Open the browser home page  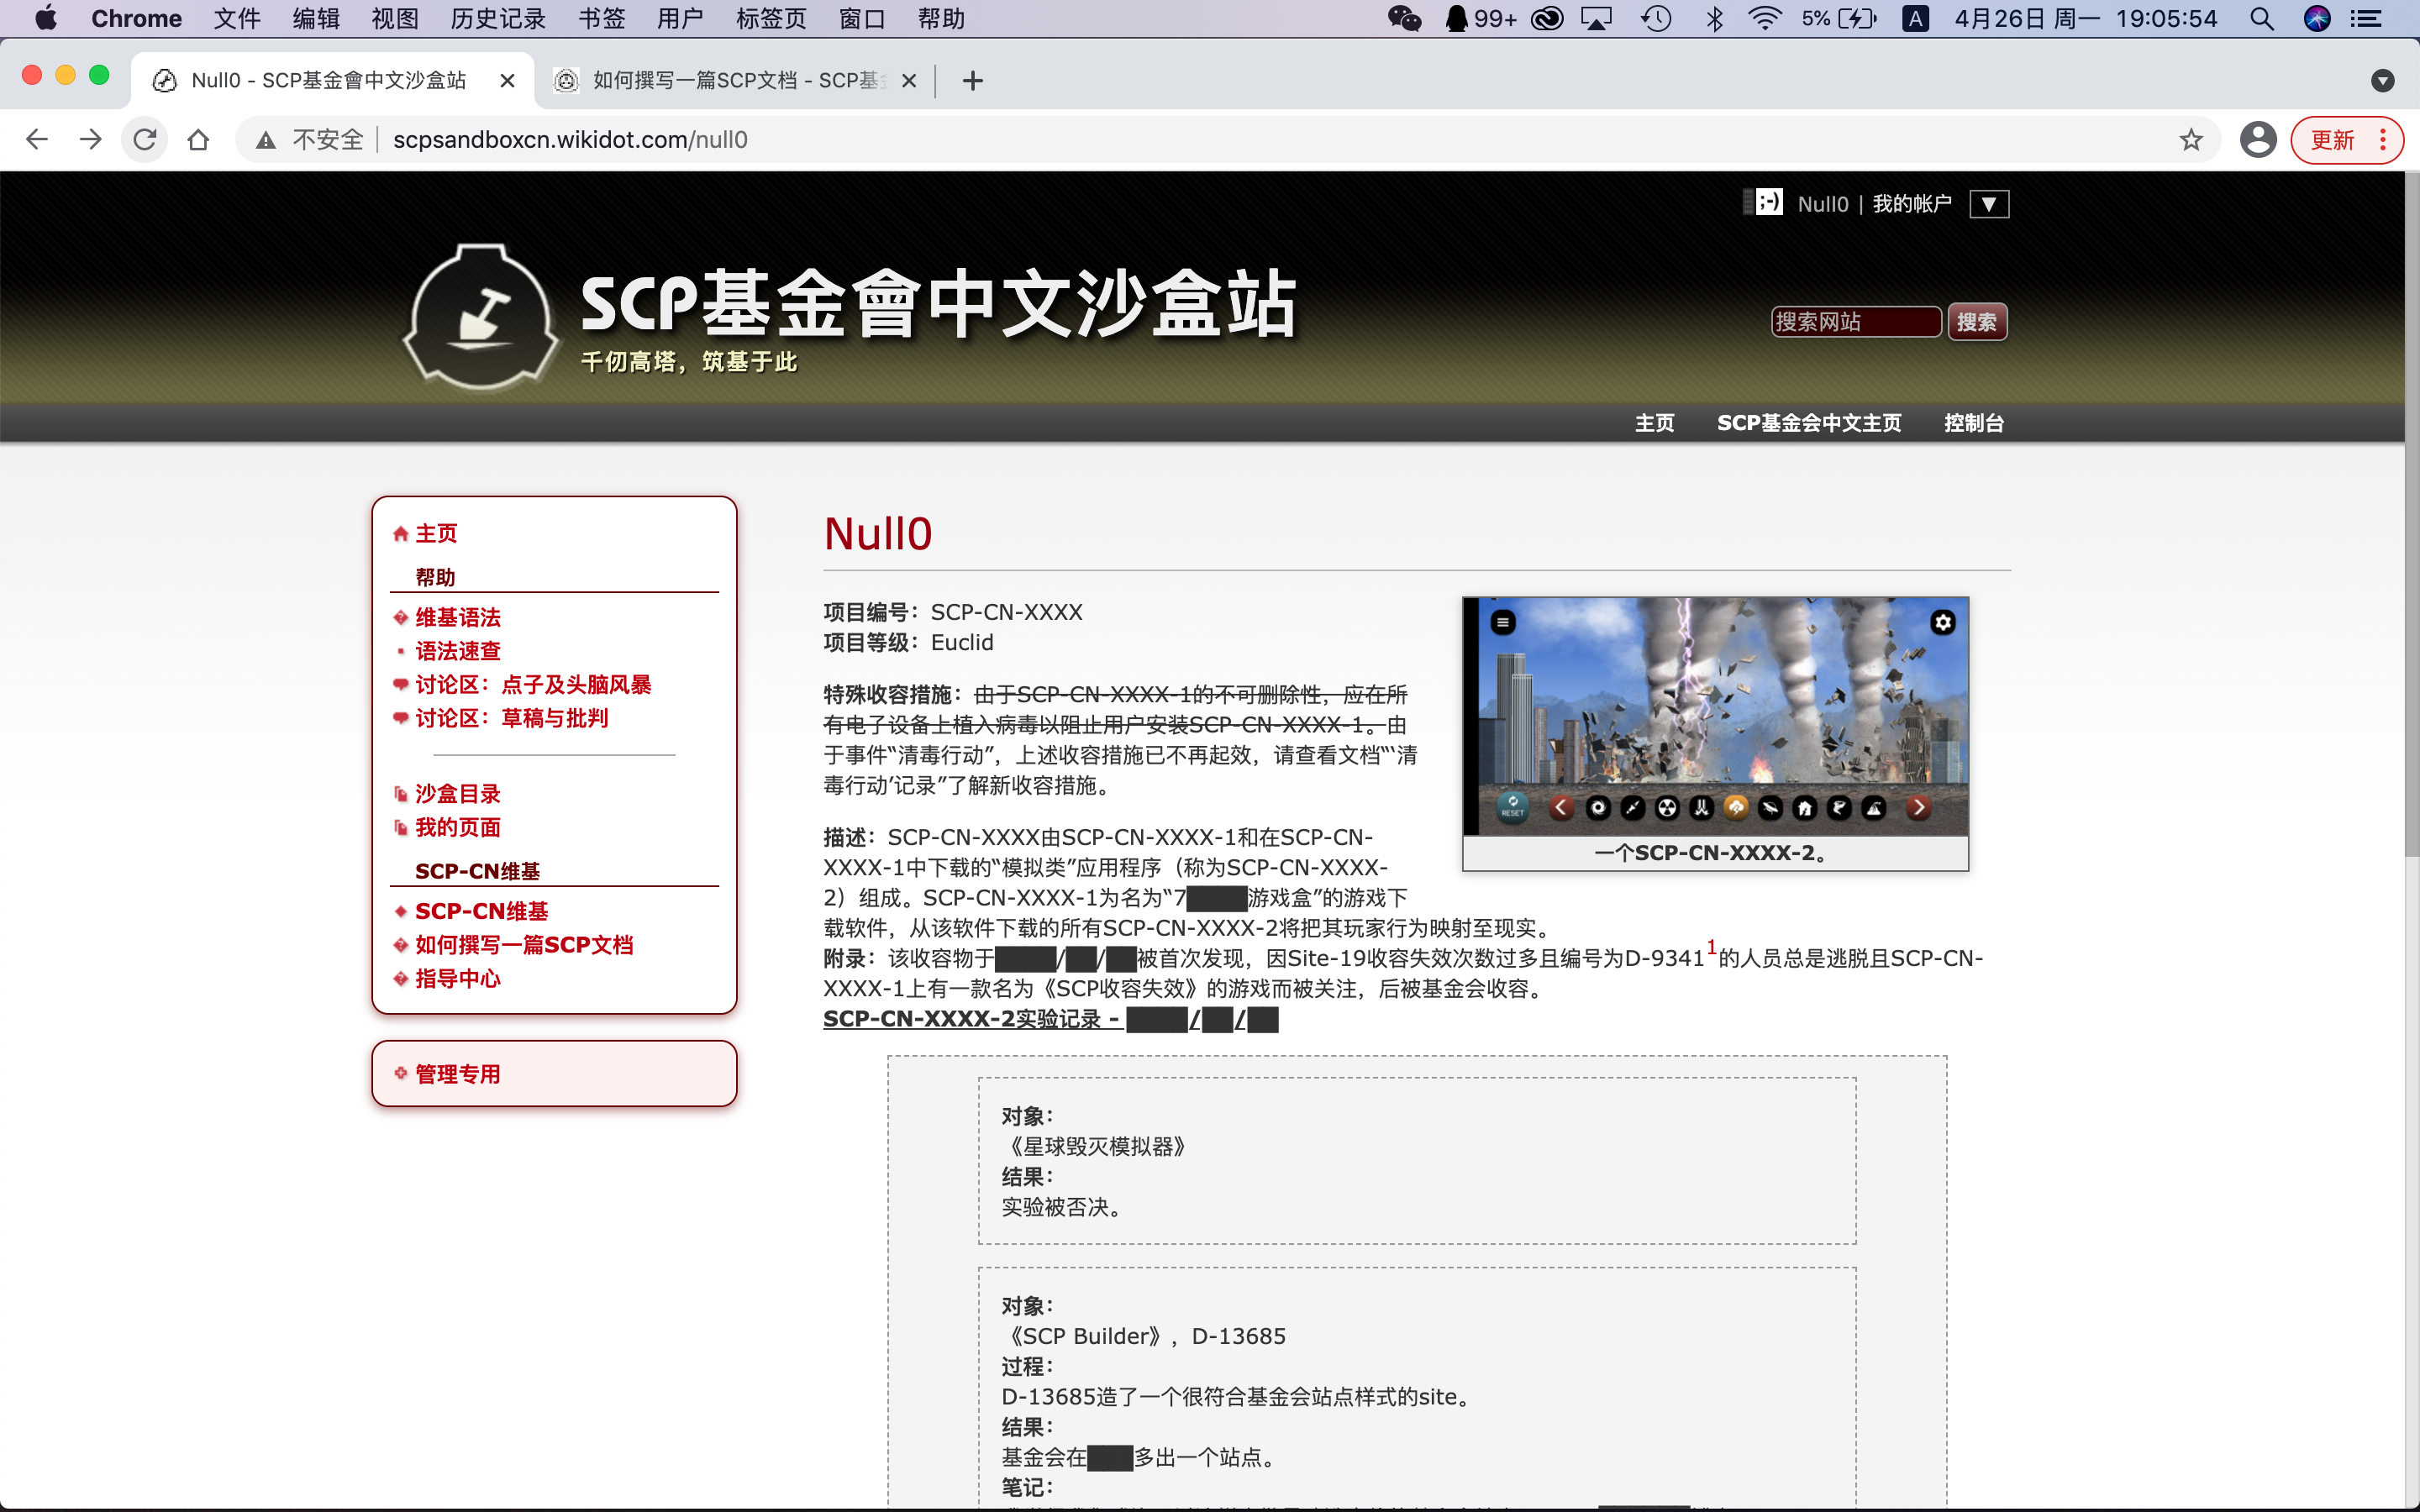point(198,140)
